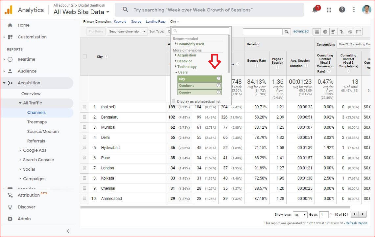This screenshot has width=375, height=237.
Task: Switch to the data table view icon
Action: pos(317,32)
